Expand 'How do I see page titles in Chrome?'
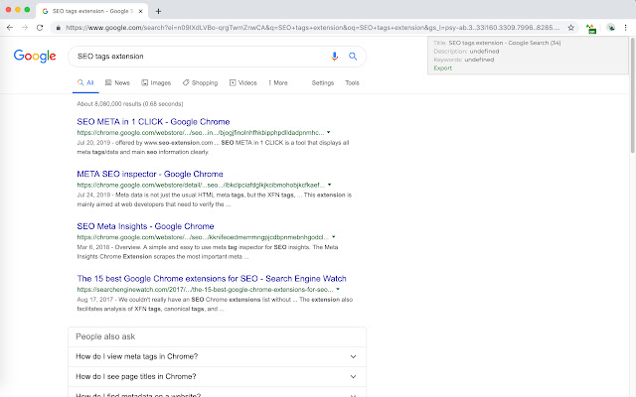Image resolution: width=636 pixels, height=397 pixels. point(217,376)
